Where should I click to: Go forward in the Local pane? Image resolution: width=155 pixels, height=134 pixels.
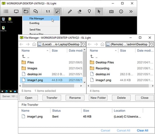pos(28,44)
